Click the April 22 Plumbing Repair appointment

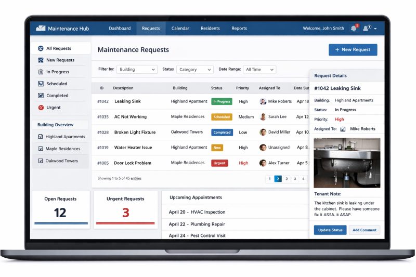[x=197, y=225]
